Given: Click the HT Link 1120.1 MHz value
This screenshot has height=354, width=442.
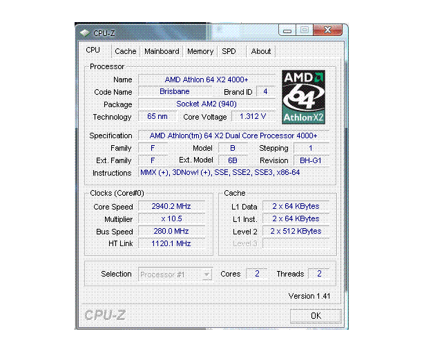Looking at the screenshot, I should coord(171,243).
